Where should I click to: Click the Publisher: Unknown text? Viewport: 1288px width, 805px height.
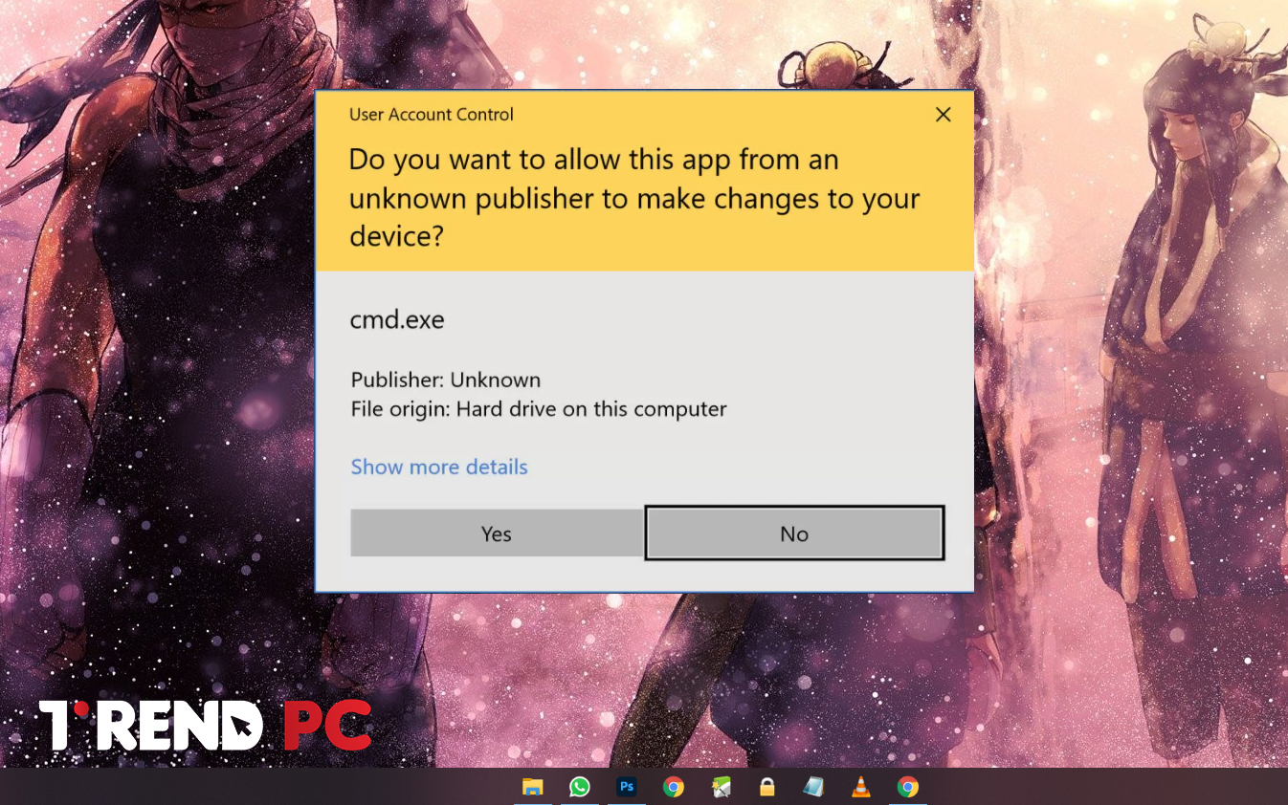(446, 381)
